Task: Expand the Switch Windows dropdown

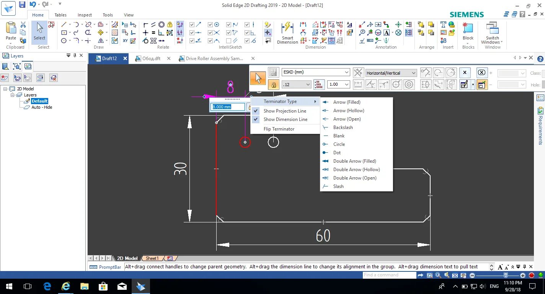Action: (x=493, y=34)
